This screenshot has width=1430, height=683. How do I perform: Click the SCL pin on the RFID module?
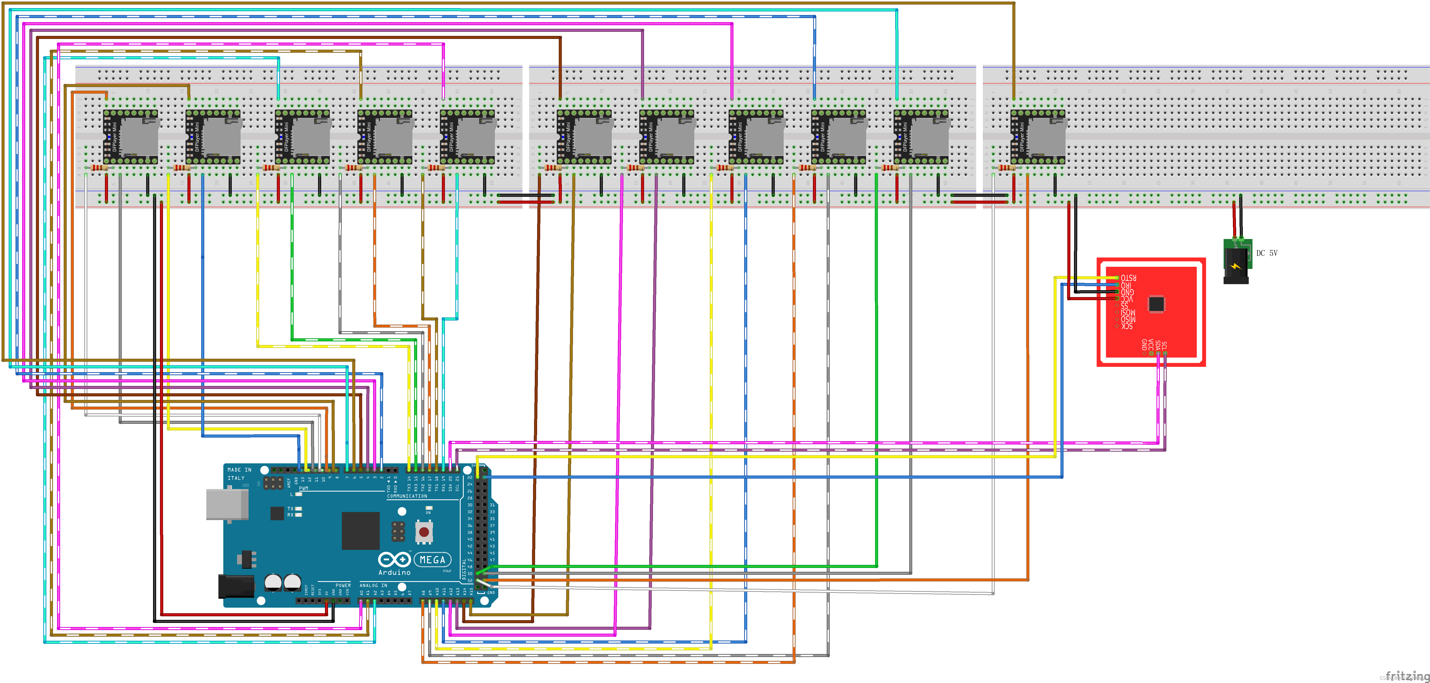(x=1165, y=353)
